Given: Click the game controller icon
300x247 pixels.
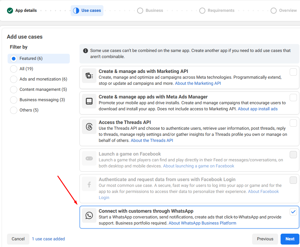Looking at the screenshot, I should (x=89, y=158).
